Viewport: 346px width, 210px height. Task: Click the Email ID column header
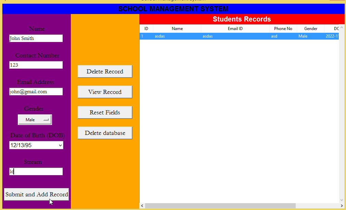[235, 29]
